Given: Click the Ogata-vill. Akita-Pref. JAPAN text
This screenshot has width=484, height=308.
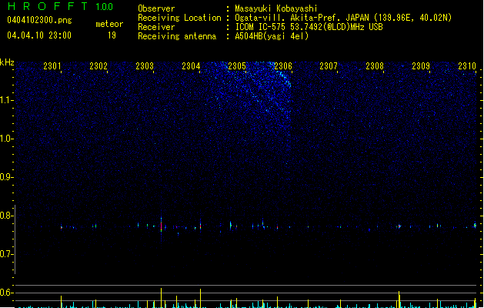Looking at the screenshot, I should [x=302, y=18].
